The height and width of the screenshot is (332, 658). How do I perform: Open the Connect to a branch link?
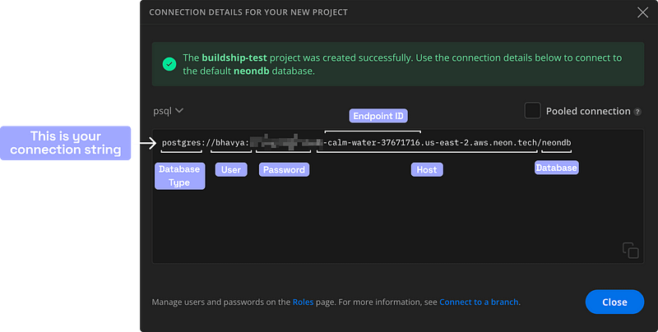[479, 302]
